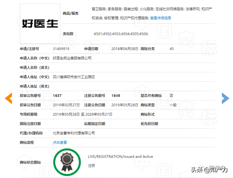Select registration announcement date 2019年05月28日
This screenshot has width=233, height=178.
(125, 105)
